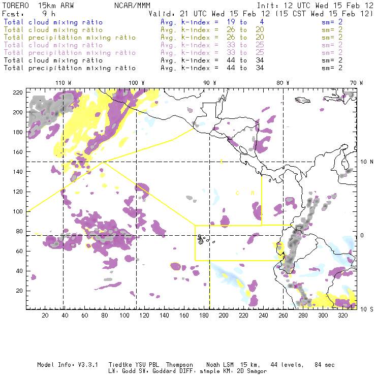Click the "10 S" latitude label
Screen dimensions: 376x376
(x=367, y=309)
